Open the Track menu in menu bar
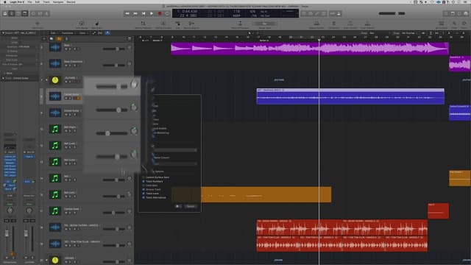Screen dimensions: 471x265 46,1
